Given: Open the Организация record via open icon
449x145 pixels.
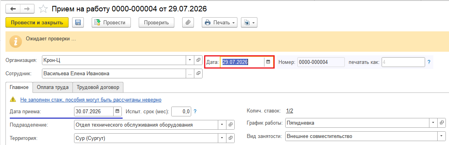Looking at the screenshot, I should point(198,60).
